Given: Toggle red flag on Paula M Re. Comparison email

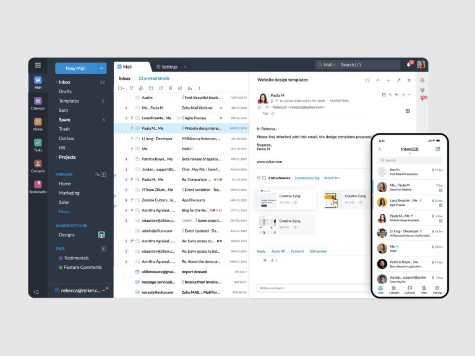Looking at the screenshot, I should click(x=132, y=179).
